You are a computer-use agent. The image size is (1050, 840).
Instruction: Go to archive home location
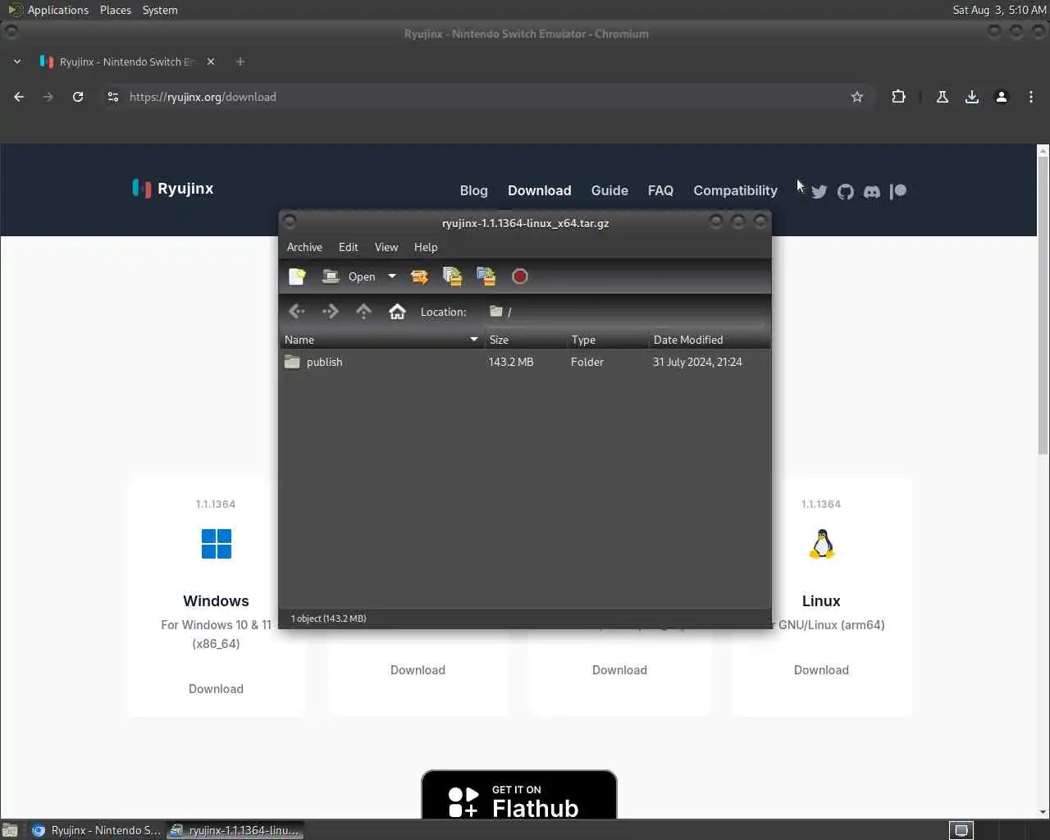pos(397,312)
